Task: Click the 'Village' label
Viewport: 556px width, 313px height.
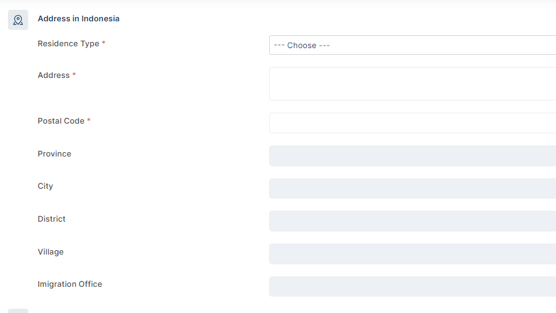Action: (51, 252)
